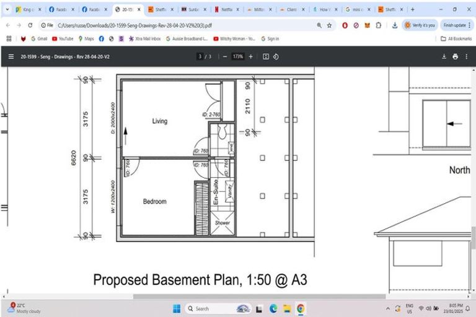Switch to the King tab
The height and width of the screenshot is (317, 476).
26,10
